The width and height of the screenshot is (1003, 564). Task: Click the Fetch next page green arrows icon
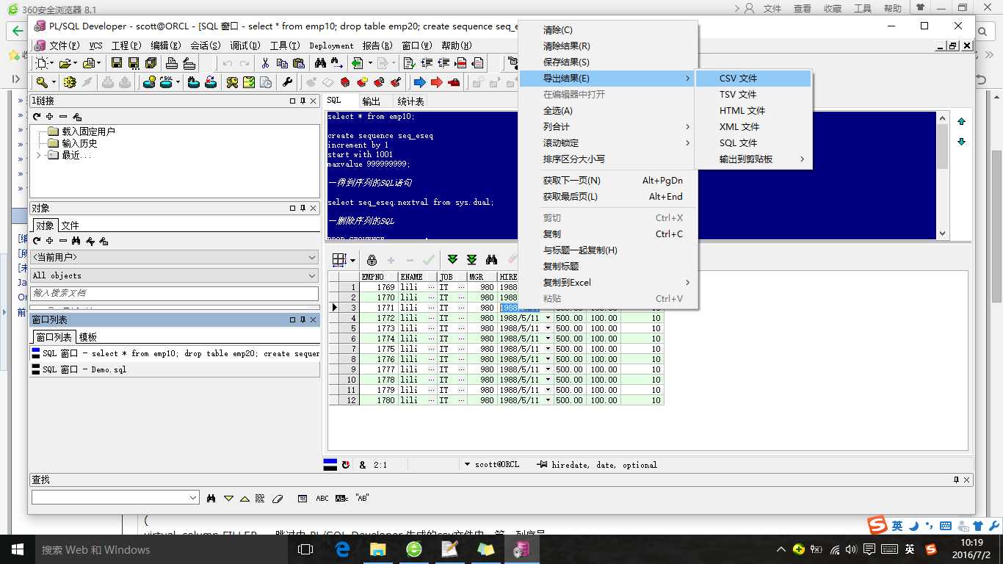pos(453,260)
